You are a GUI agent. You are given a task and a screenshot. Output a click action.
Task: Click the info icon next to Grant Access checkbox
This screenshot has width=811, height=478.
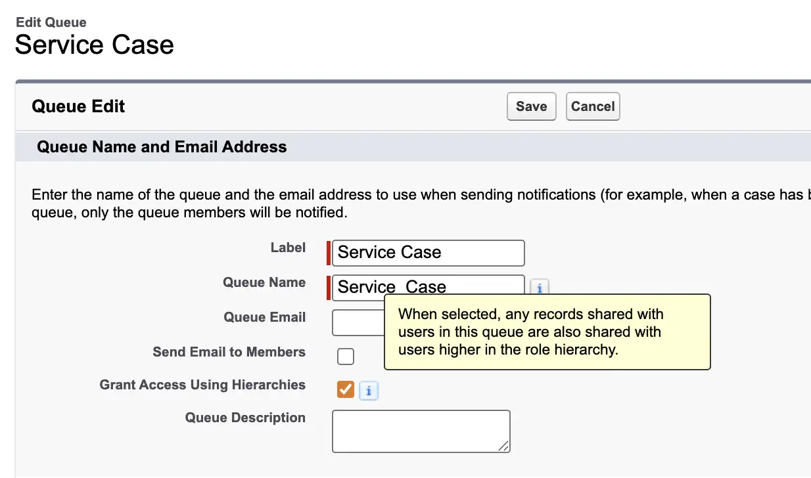point(369,391)
